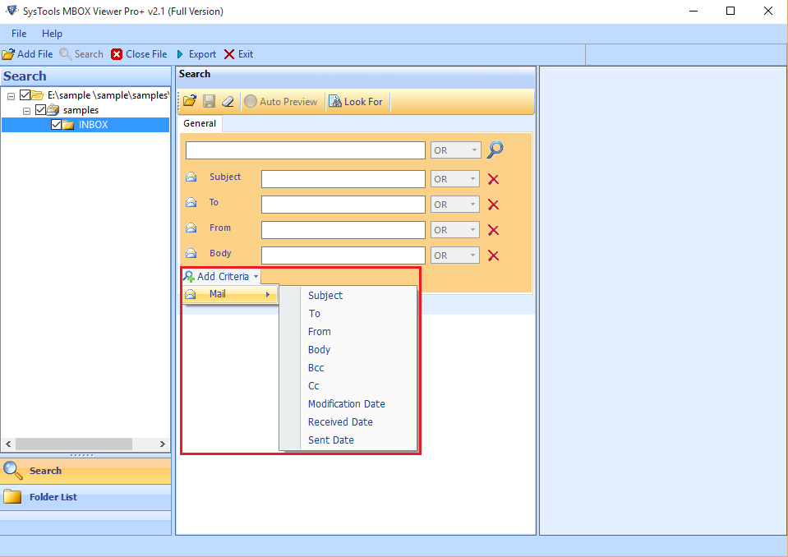Clear the search with the eraser icon

pyautogui.click(x=228, y=101)
